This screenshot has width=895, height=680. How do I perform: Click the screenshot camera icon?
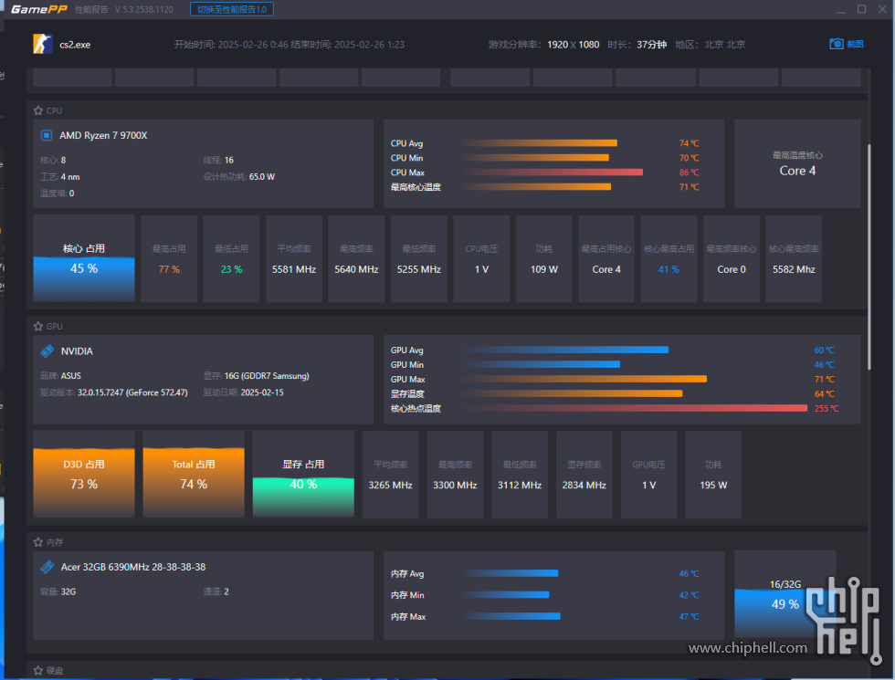pyautogui.click(x=837, y=44)
